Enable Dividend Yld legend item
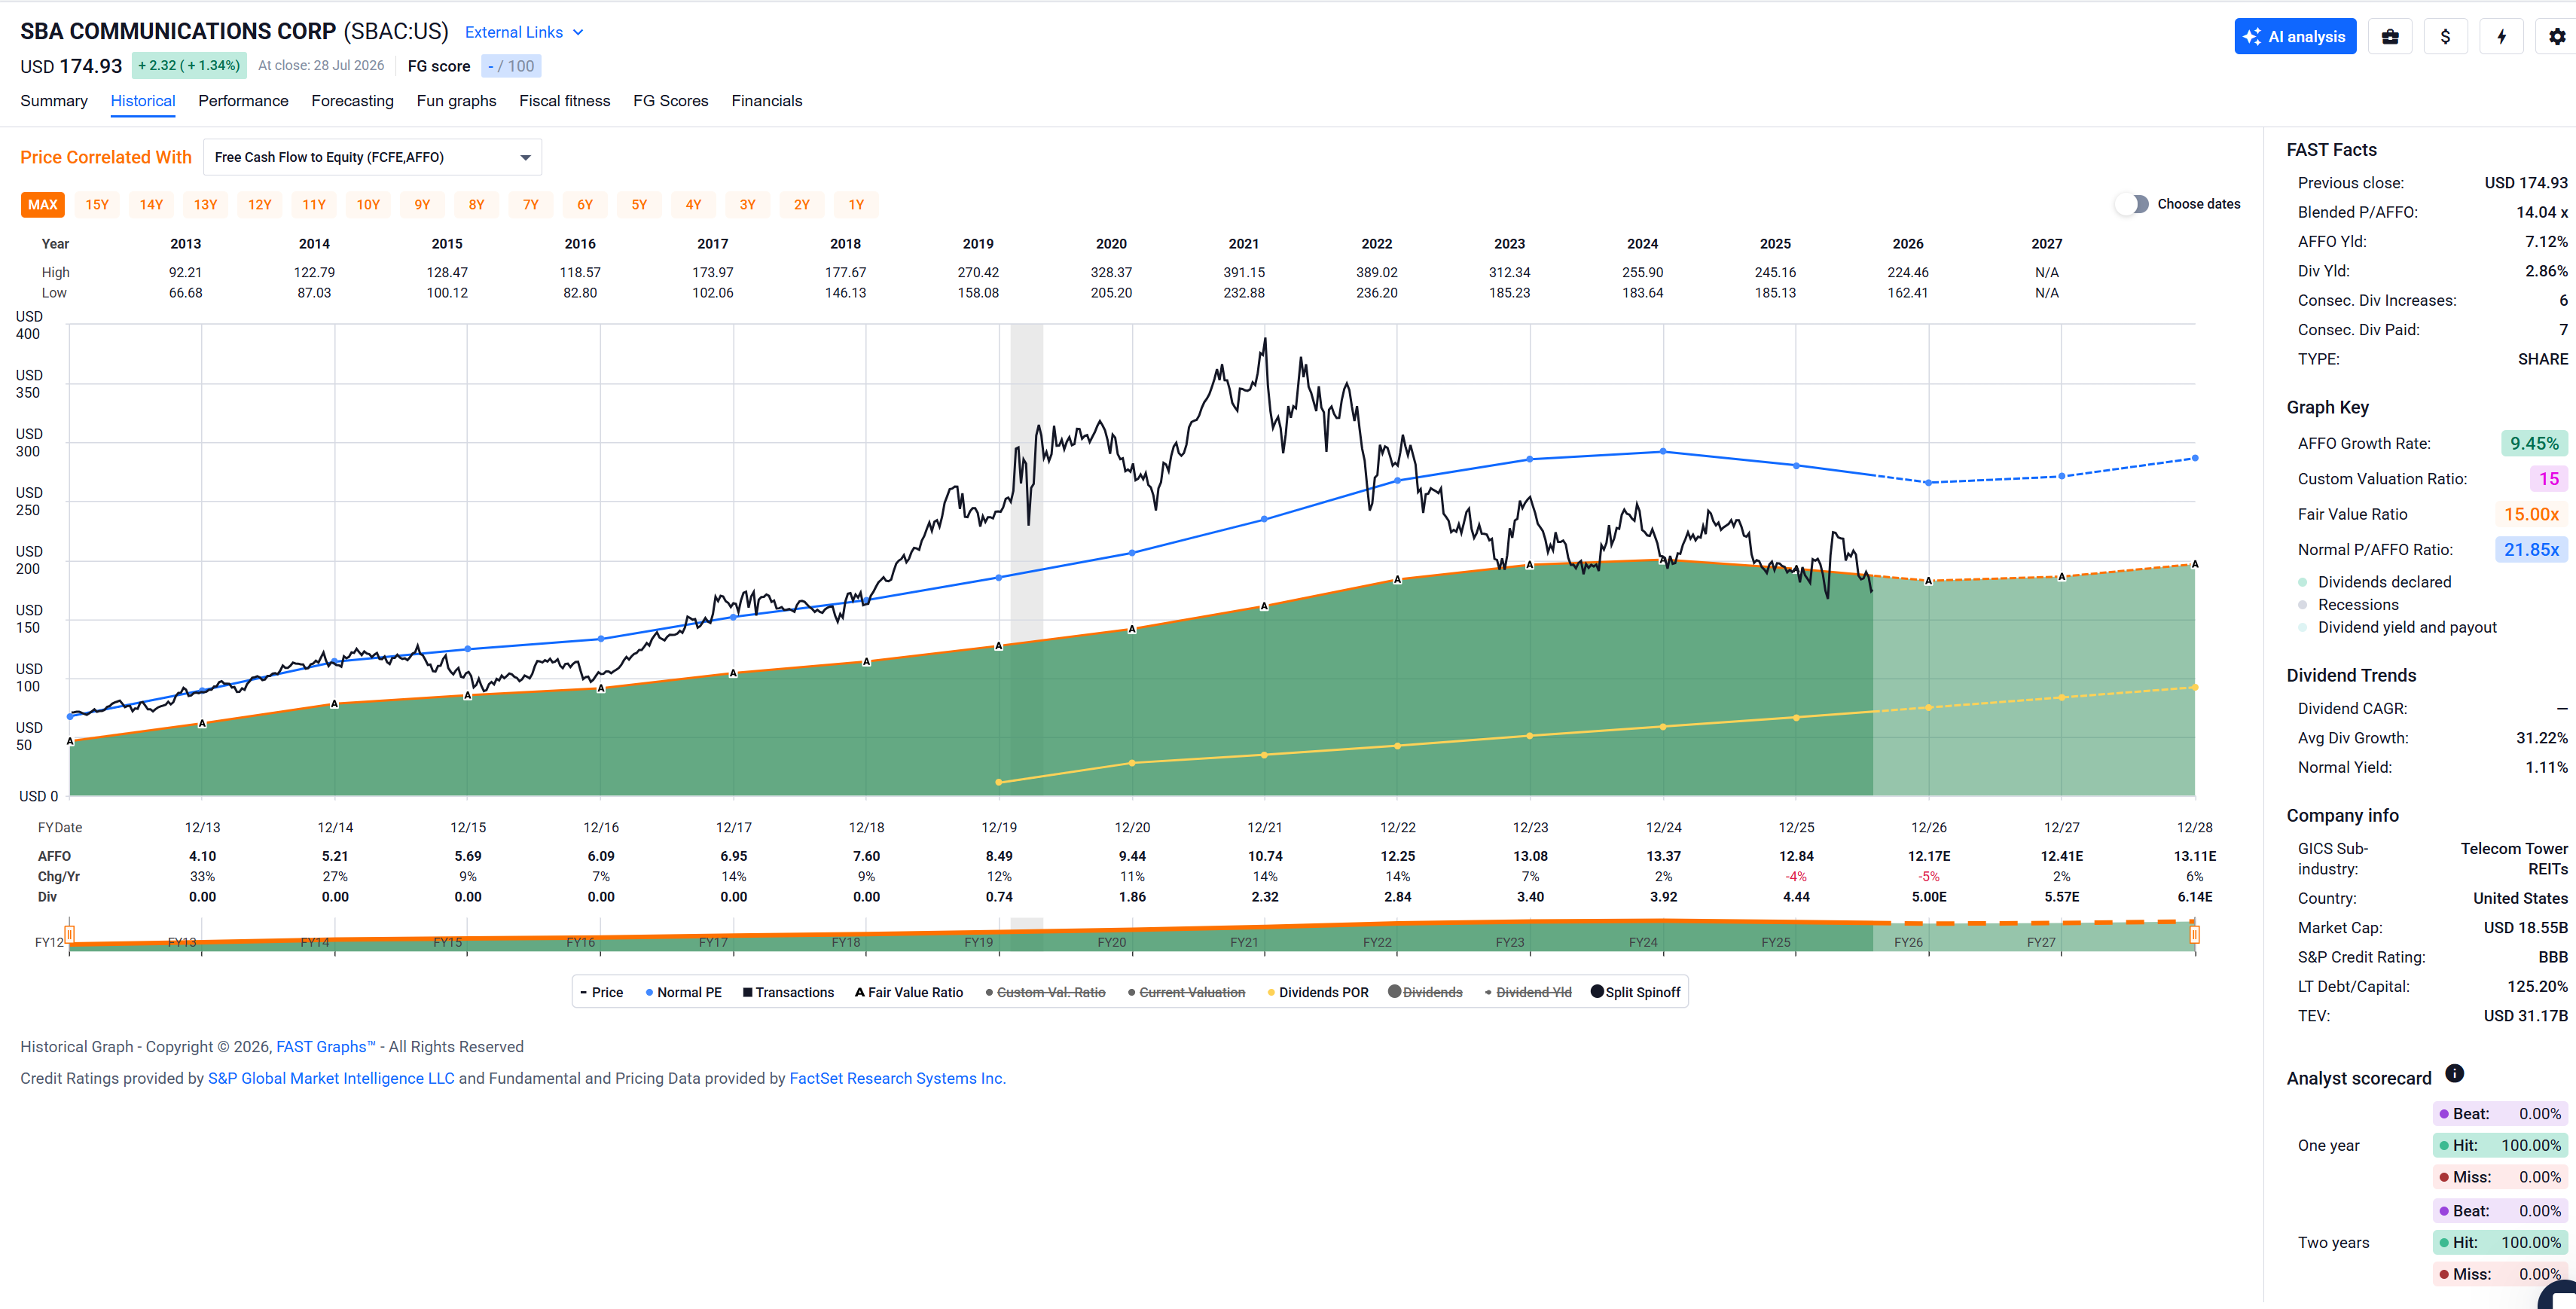The height and width of the screenshot is (1309, 2576). [1528, 992]
